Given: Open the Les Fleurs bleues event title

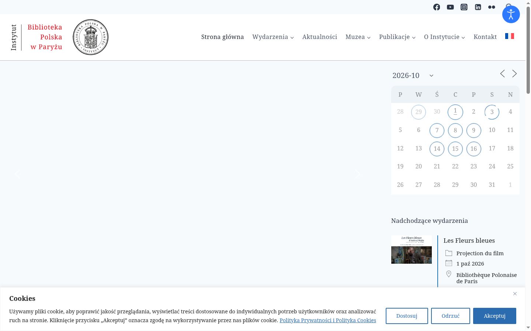Looking at the screenshot, I should (x=469, y=241).
